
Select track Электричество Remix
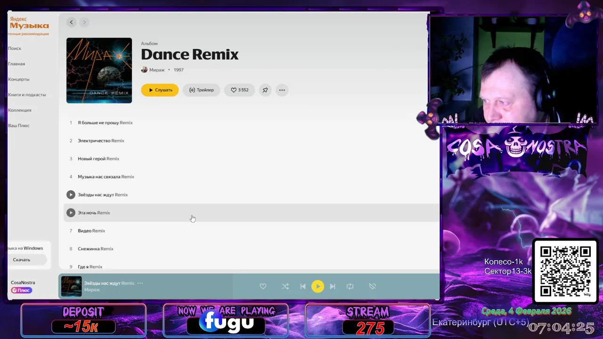252,141
